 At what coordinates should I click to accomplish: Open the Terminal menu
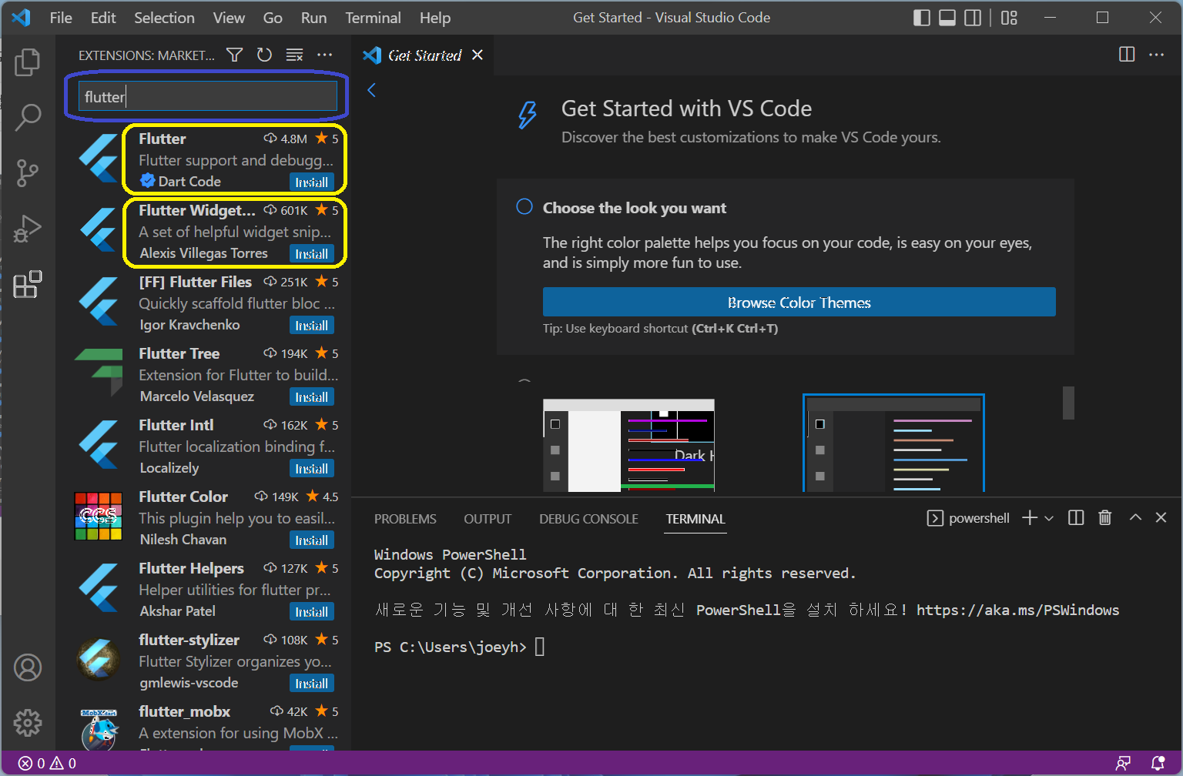pos(373,18)
